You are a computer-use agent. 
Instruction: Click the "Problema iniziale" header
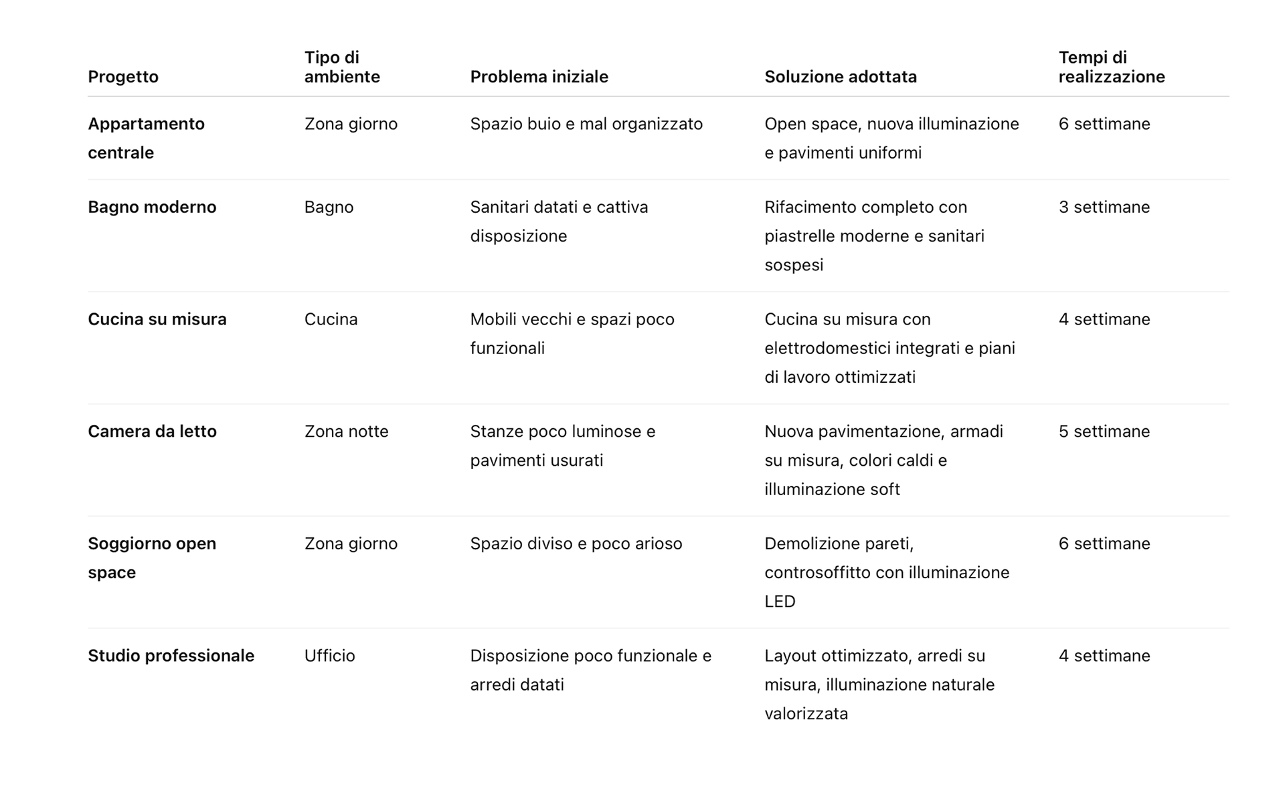click(539, 77)
